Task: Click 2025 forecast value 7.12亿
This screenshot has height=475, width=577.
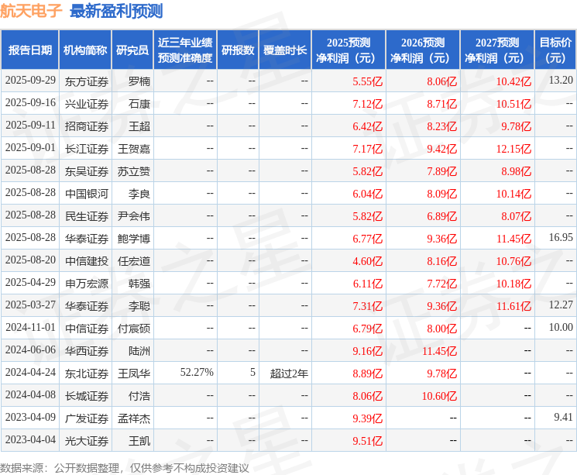Action: click(x=367, y=104)
